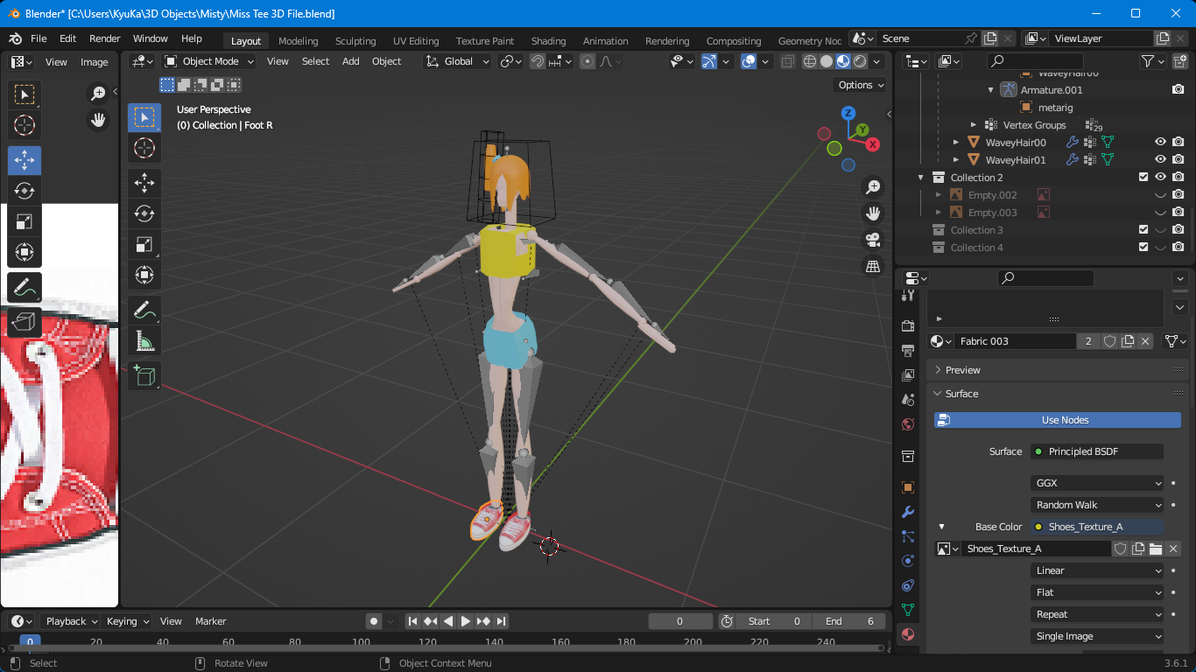Toggle Collection 3 exclude checkbox
This screenshot has width=1196, height=672.
pyautogui.click(x=1143, y=229)
